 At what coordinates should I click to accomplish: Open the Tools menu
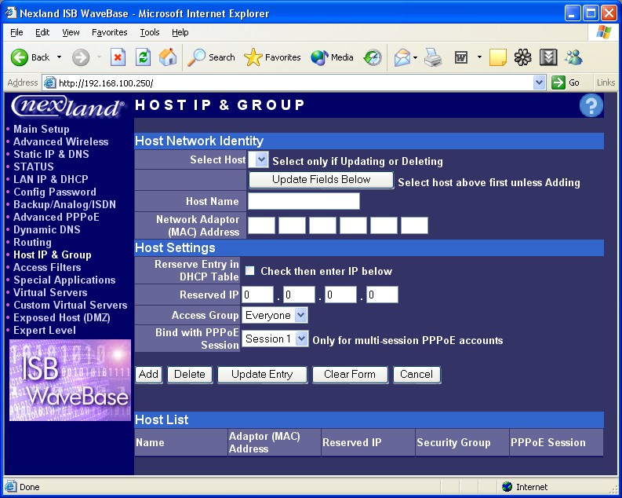pyautogui.click(x=150, y=32)
